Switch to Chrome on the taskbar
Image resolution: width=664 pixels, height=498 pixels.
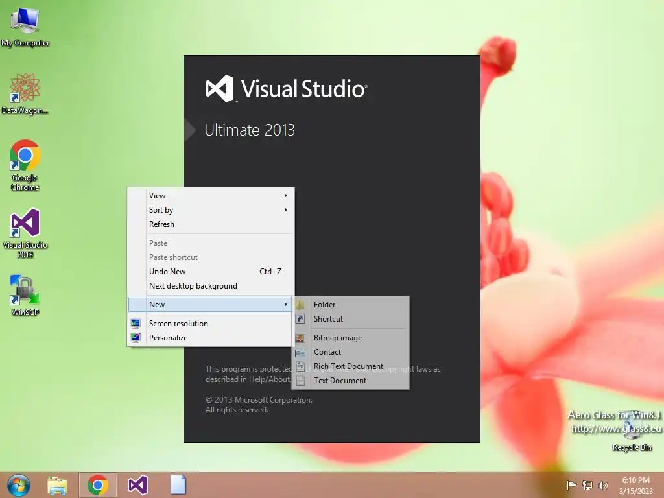[x=97, y=485]
